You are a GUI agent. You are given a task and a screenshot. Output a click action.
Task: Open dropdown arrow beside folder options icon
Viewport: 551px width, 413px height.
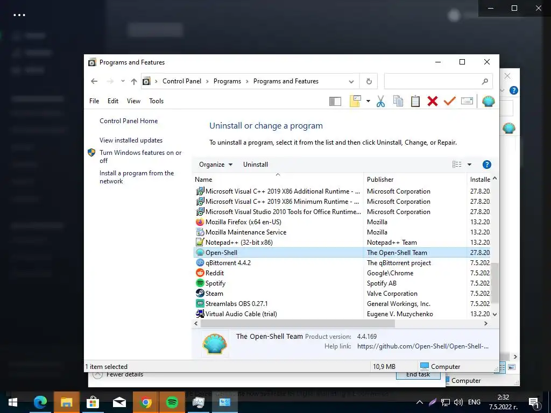(368, 101)
